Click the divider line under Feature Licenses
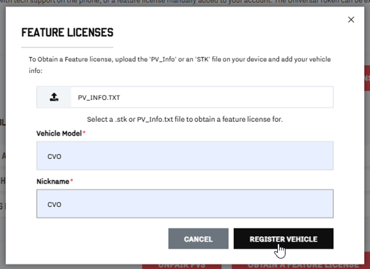 [67, 47]
